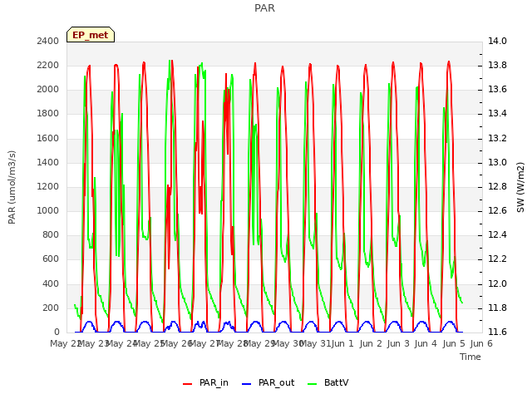
Task: Click the 600 left axis tick
Action: coord(51,259)
